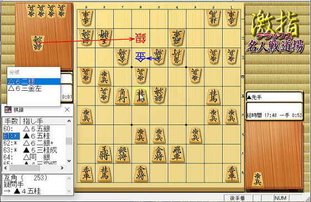Click the horizontal scroll left arrow
Screen dimensions: 311x202
click(x=6, y=168)
